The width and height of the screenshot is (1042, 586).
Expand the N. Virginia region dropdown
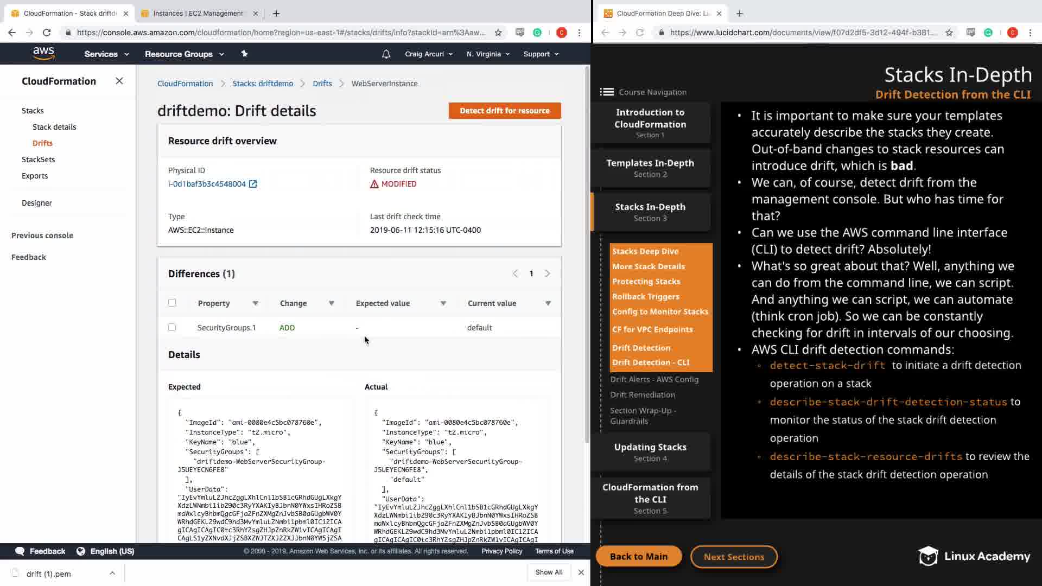(488, 54)
